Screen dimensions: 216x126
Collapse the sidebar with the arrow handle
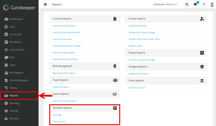(x=40, y=14)
